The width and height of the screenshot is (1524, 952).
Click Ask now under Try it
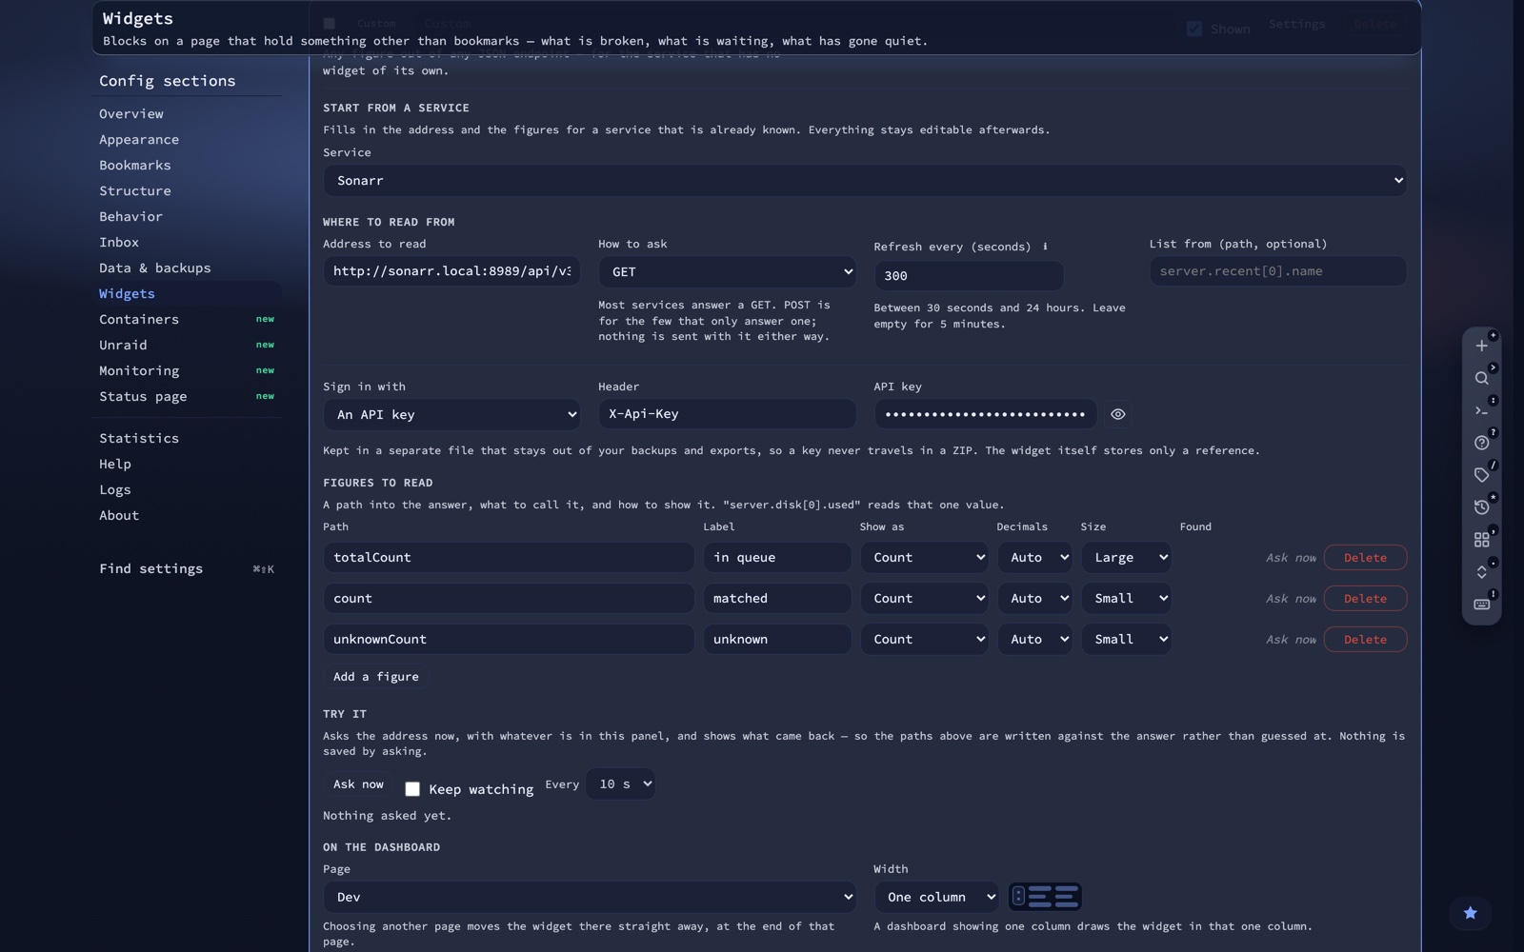(358, 784)
